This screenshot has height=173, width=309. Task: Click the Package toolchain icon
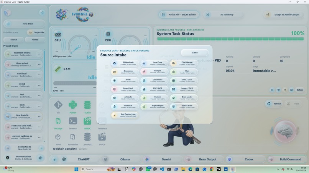(x=58, y=121)
